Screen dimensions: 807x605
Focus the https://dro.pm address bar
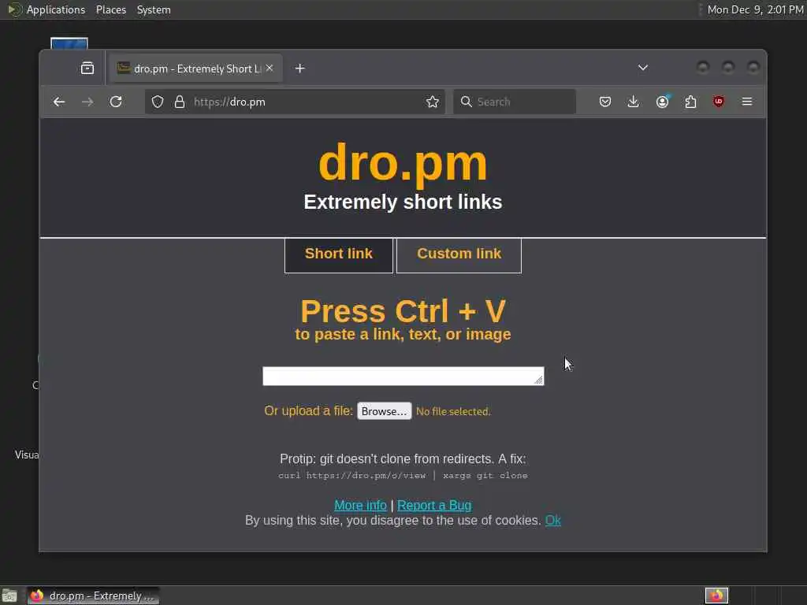point(295,102)
